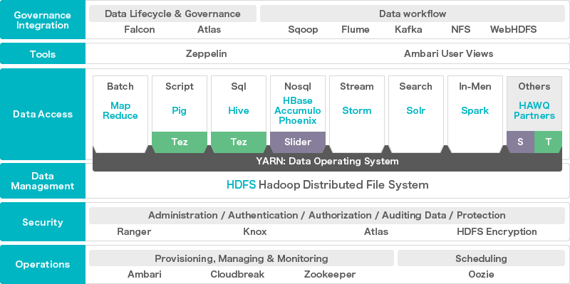Click the green T box under Others
Image resolution: width=570 pixels, height=284 pixels.
548,142
